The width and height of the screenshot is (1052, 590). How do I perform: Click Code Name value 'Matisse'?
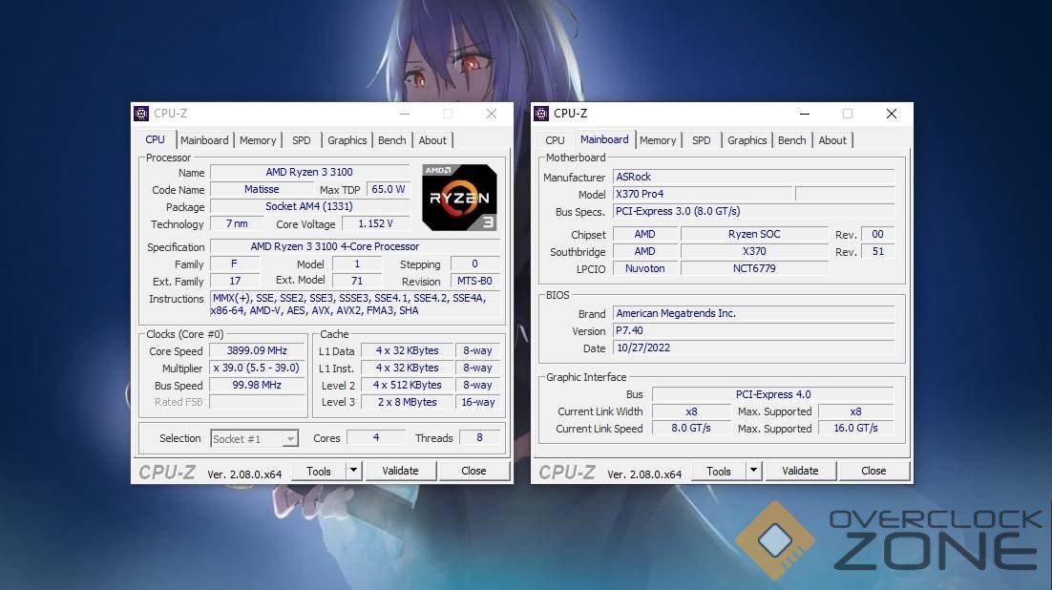click(262, 190)
